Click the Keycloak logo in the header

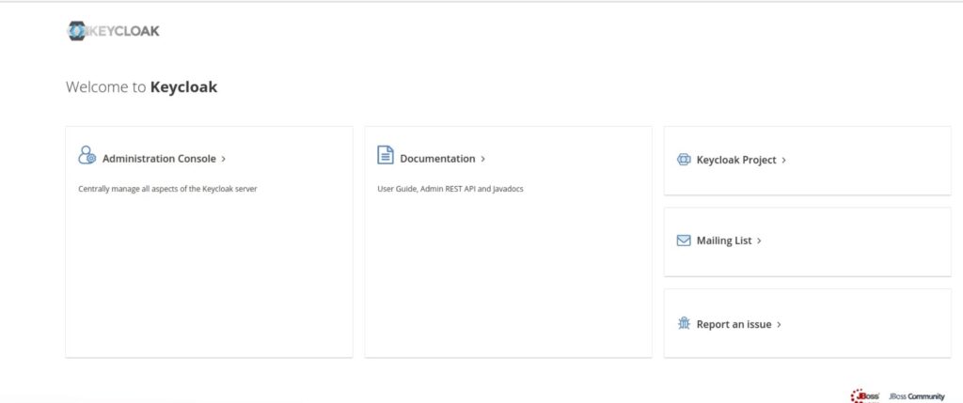(x=113, y=31)
